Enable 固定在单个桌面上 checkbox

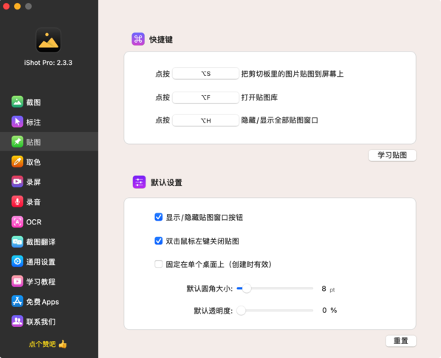coord(159,264)
